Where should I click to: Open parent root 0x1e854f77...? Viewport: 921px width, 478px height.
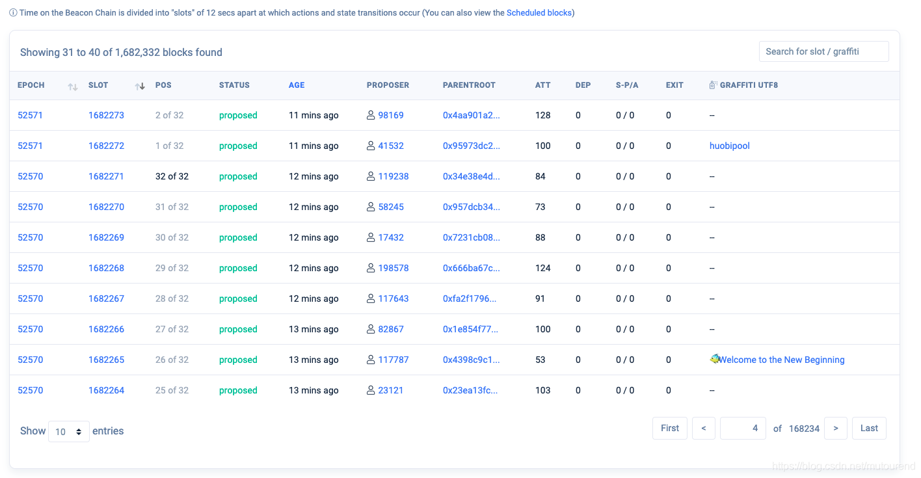(x=470, y=329)
